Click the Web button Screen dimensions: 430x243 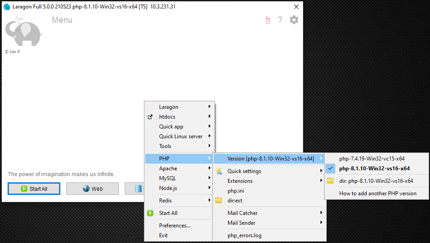(93, 189)
